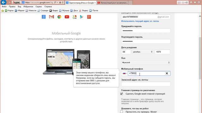Open the Пол dropdown showing Мужской
Image resolution: width=202 pixels, height=113 pixels.
pyautogui.click(x=146, y=62)
